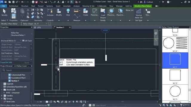Open the search binoculars in title bar
The height and width of the screenshot is (107, 191).
click(141, 2)
